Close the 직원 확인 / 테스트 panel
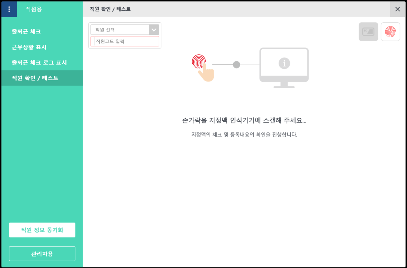Viewport: 407px width, 268px height. tap(397, 9)
